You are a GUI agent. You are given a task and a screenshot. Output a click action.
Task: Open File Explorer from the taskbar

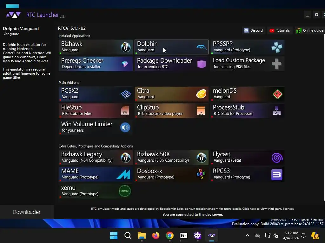142,235
